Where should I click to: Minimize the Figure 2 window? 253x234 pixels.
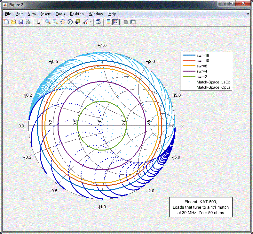(x=223, y=3)
